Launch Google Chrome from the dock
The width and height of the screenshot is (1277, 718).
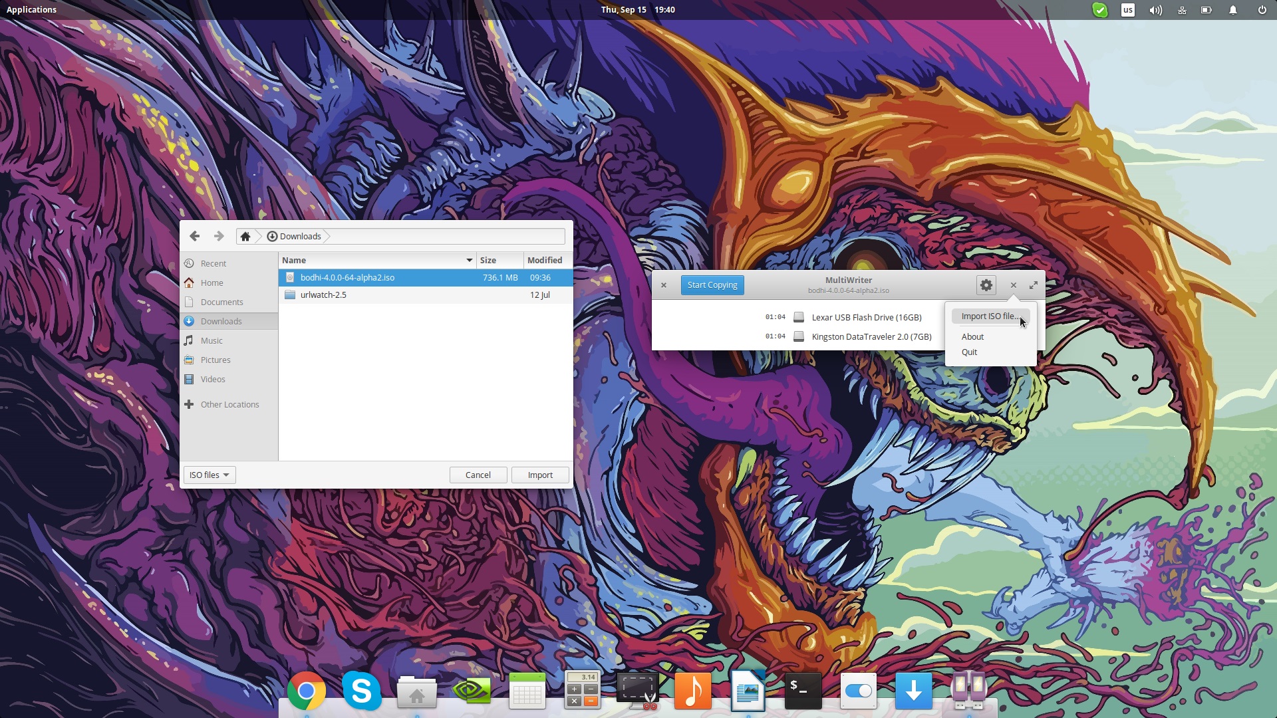pyautogui.click(x=307, y=691)
